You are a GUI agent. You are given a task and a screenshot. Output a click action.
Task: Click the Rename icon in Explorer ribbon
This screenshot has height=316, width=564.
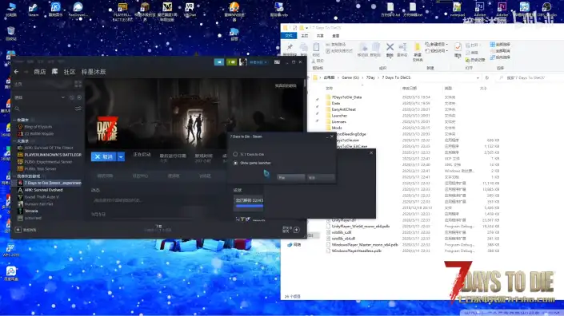tap(402, 47)
